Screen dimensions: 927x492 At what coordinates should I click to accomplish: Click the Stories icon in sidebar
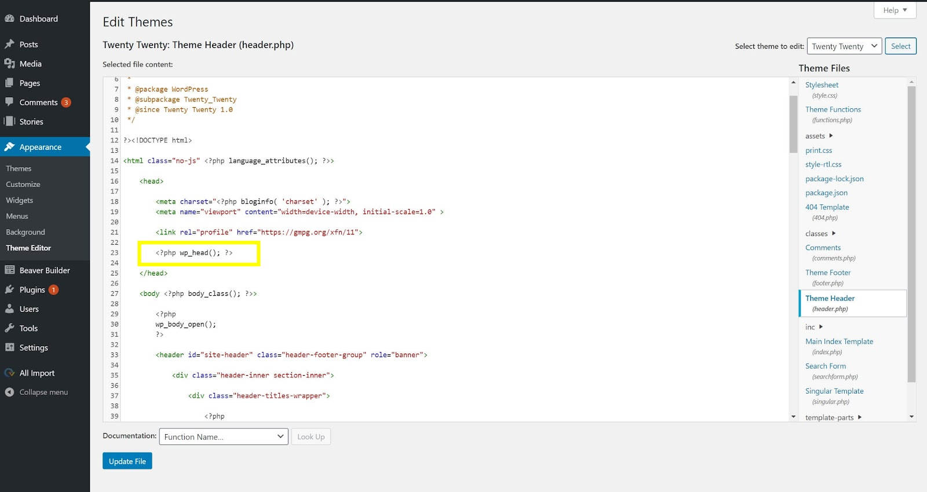click(x=9, y=122)
